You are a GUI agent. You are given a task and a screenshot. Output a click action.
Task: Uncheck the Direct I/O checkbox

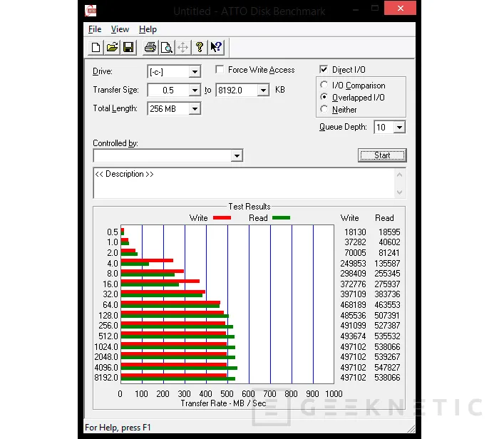(324, 69)
